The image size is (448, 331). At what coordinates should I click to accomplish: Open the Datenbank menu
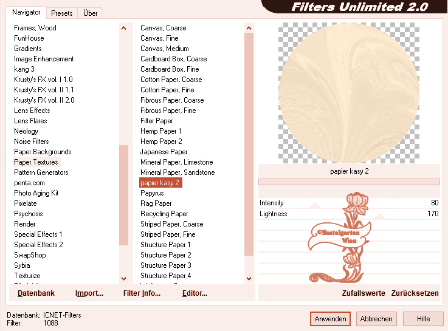(x=36, y=293)
